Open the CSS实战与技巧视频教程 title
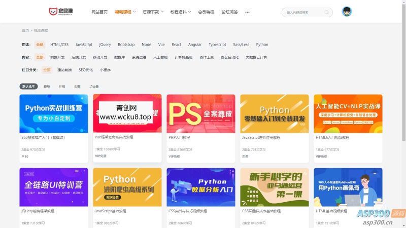This screenshot has height=228, width=406. coord(188,211)
